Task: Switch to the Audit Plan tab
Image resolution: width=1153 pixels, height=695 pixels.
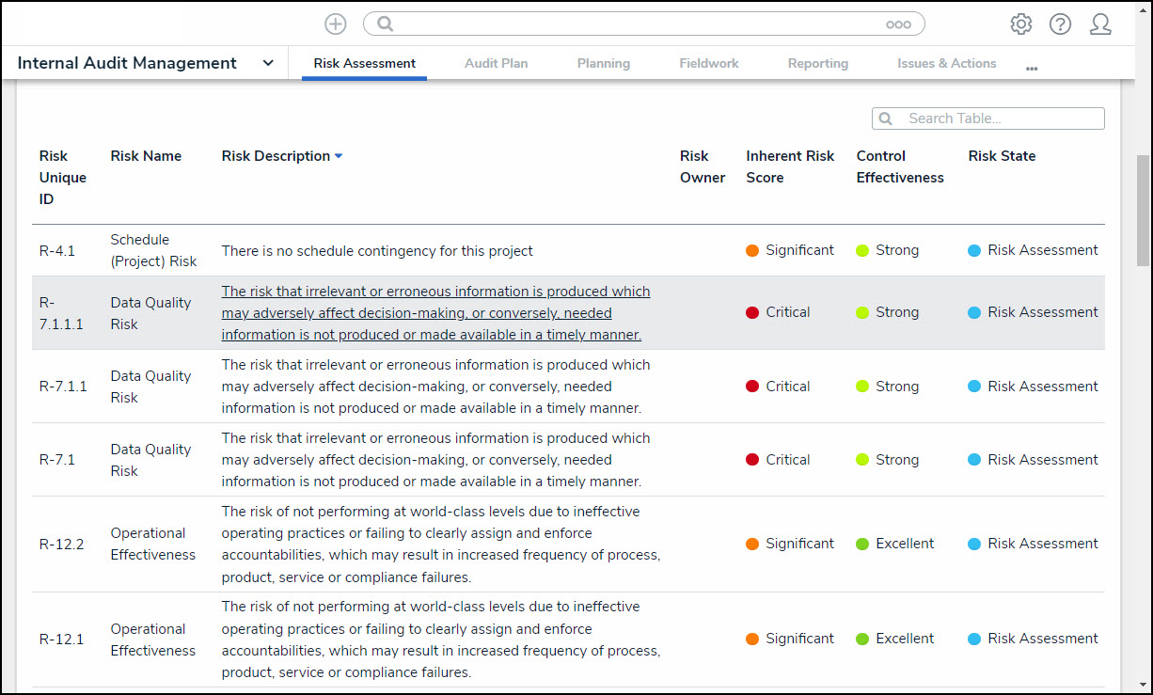Action: pyautogui.click(x=496, y=64)
